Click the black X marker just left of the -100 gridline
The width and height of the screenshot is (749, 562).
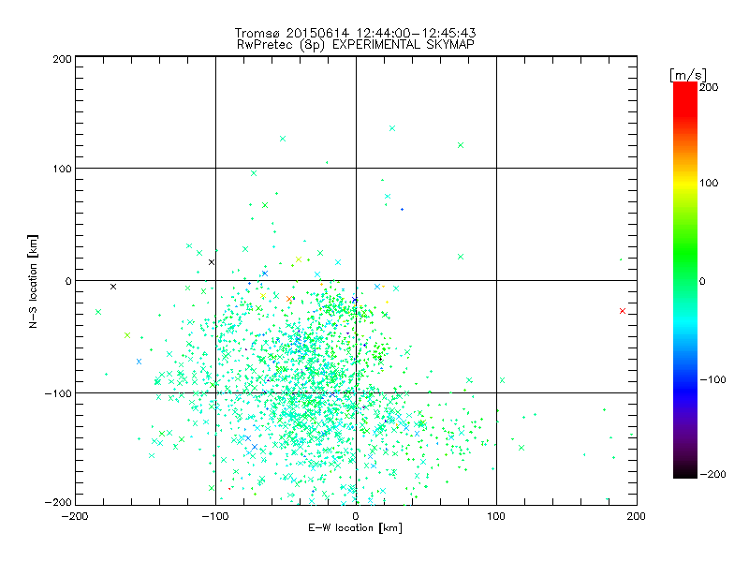(x=212, y=262)
